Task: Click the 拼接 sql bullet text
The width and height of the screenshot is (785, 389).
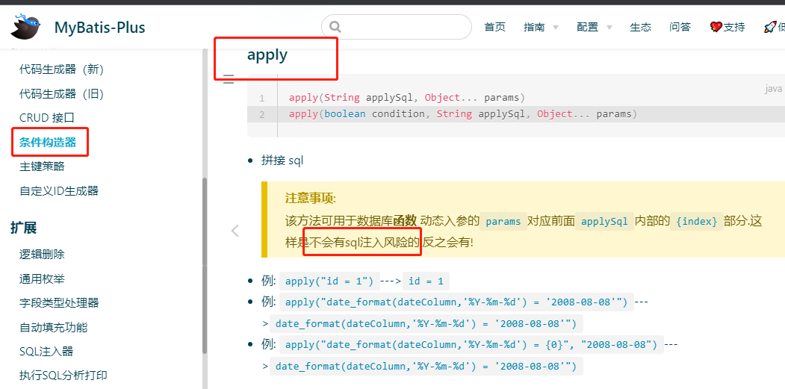Action: click(x=282, y=161)
